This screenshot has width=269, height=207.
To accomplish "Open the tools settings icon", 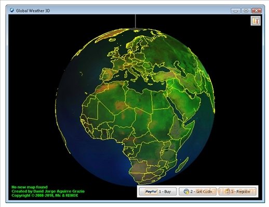I will click(255, 21).
